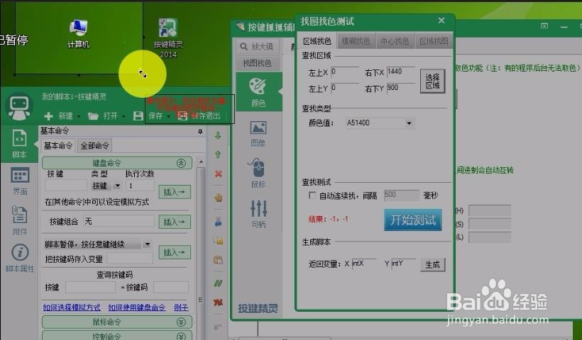Open the 脚本暂停，按任意键继续 dropdown
The image size is (582, 340).
point(148,244)
